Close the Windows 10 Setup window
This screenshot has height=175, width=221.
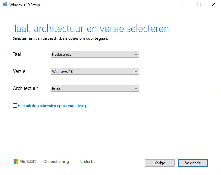pyautogui.click(x=213, y=5)
